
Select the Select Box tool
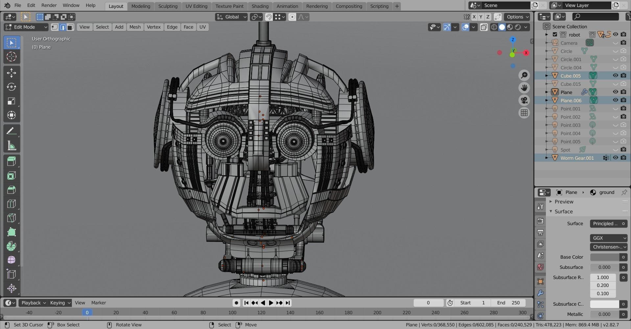12,43
